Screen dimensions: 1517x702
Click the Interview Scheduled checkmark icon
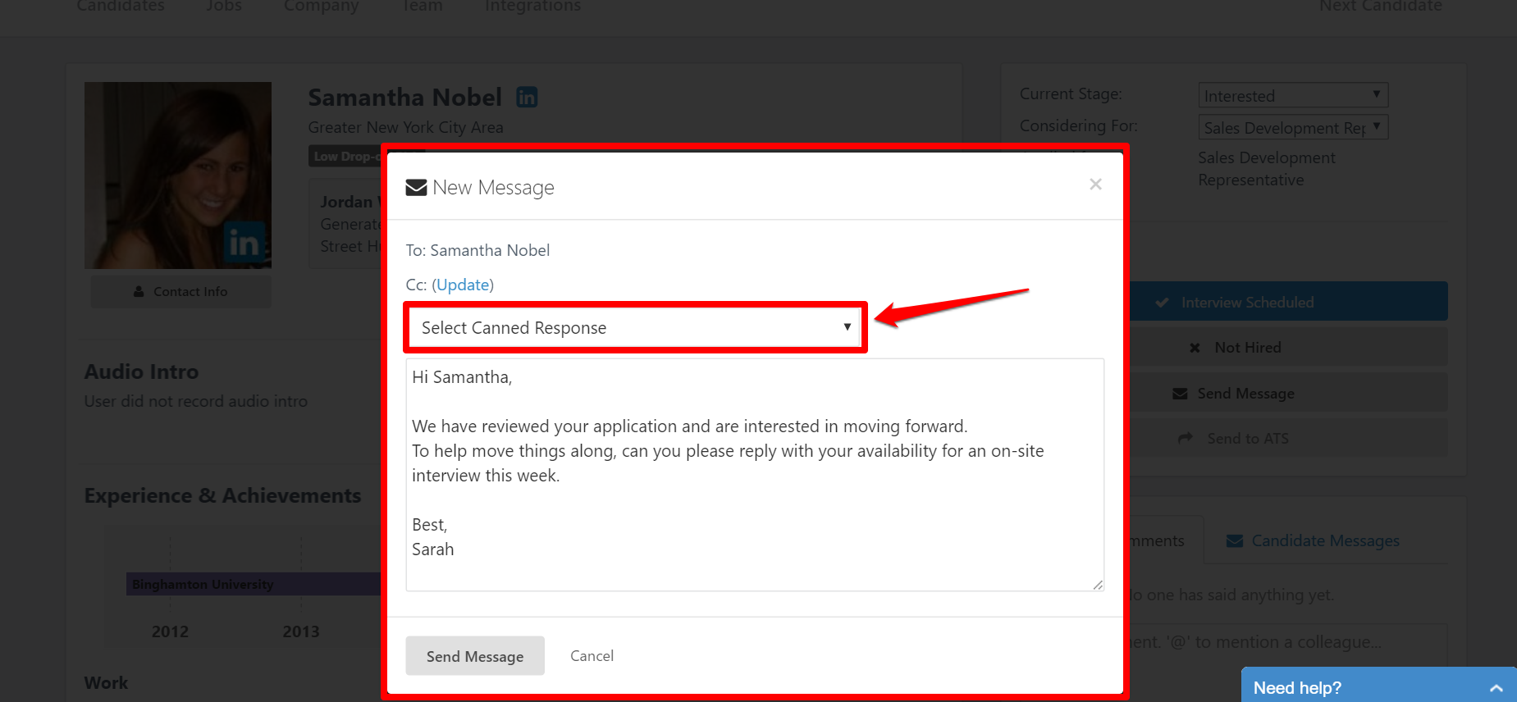(x=1162, y=303)
